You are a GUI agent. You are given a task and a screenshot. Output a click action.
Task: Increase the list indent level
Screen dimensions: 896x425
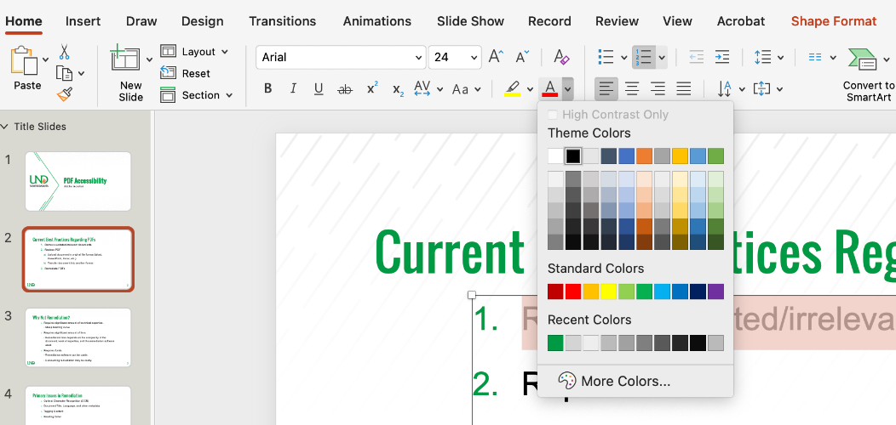tap(722, 57)
